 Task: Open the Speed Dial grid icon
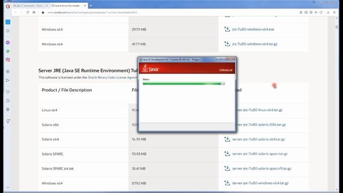[34, 12]
